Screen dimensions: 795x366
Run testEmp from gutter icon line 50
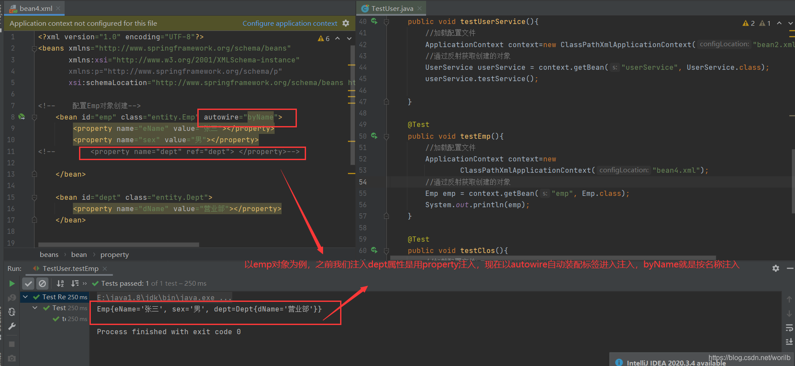374,136
